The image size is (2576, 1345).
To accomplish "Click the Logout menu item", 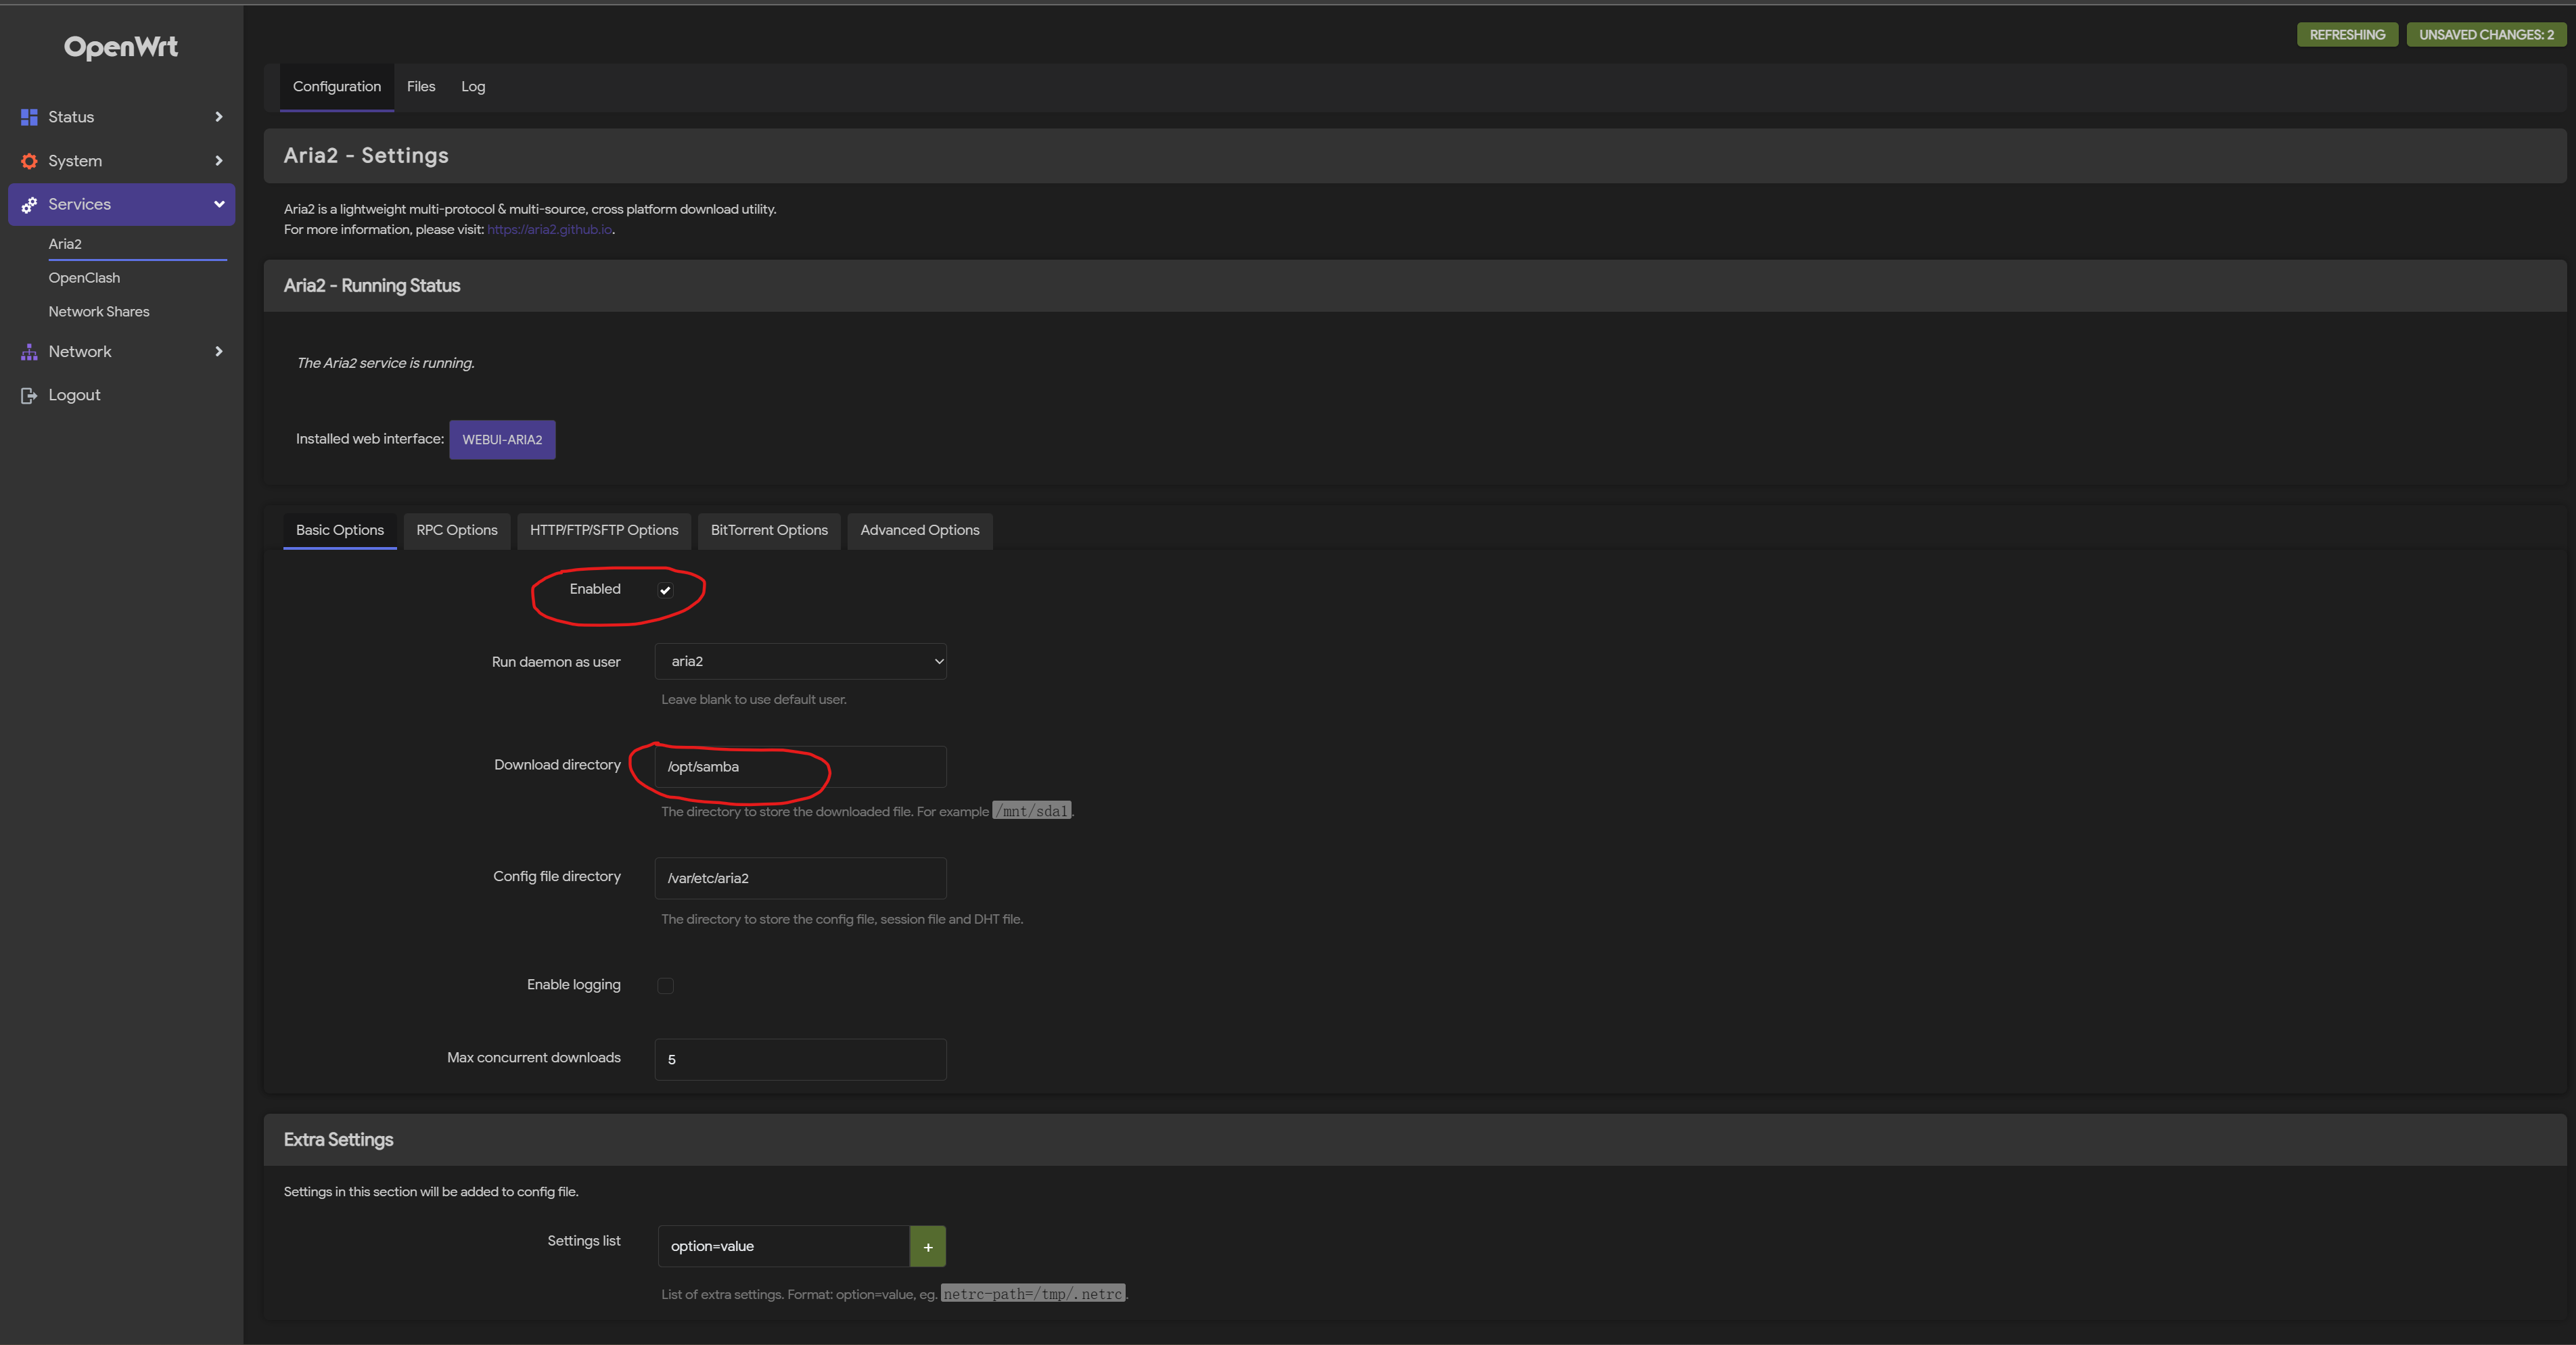I will tap(74, 396).
